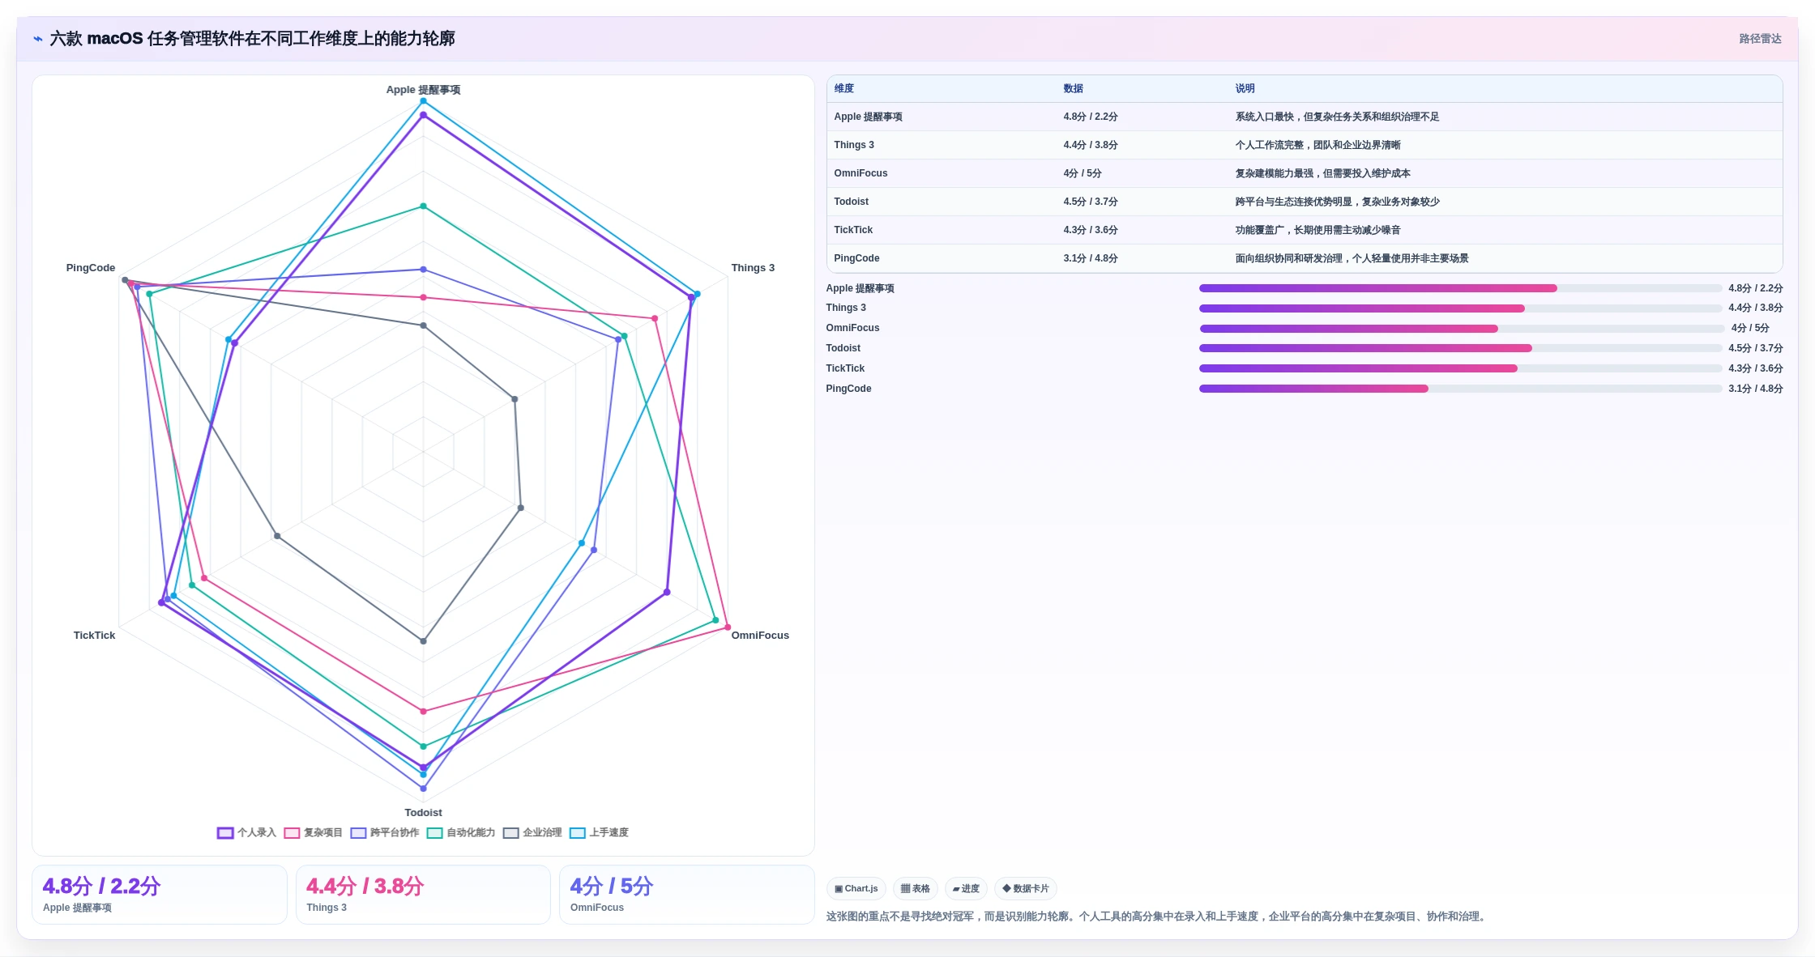Click the chart title 六款 macOS 任务管理软件

252,39
